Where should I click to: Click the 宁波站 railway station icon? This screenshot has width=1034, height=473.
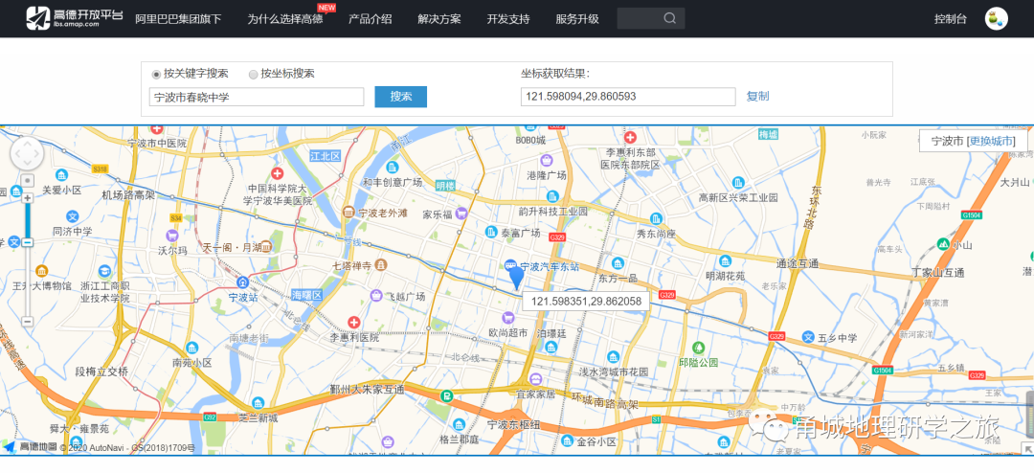243,282
